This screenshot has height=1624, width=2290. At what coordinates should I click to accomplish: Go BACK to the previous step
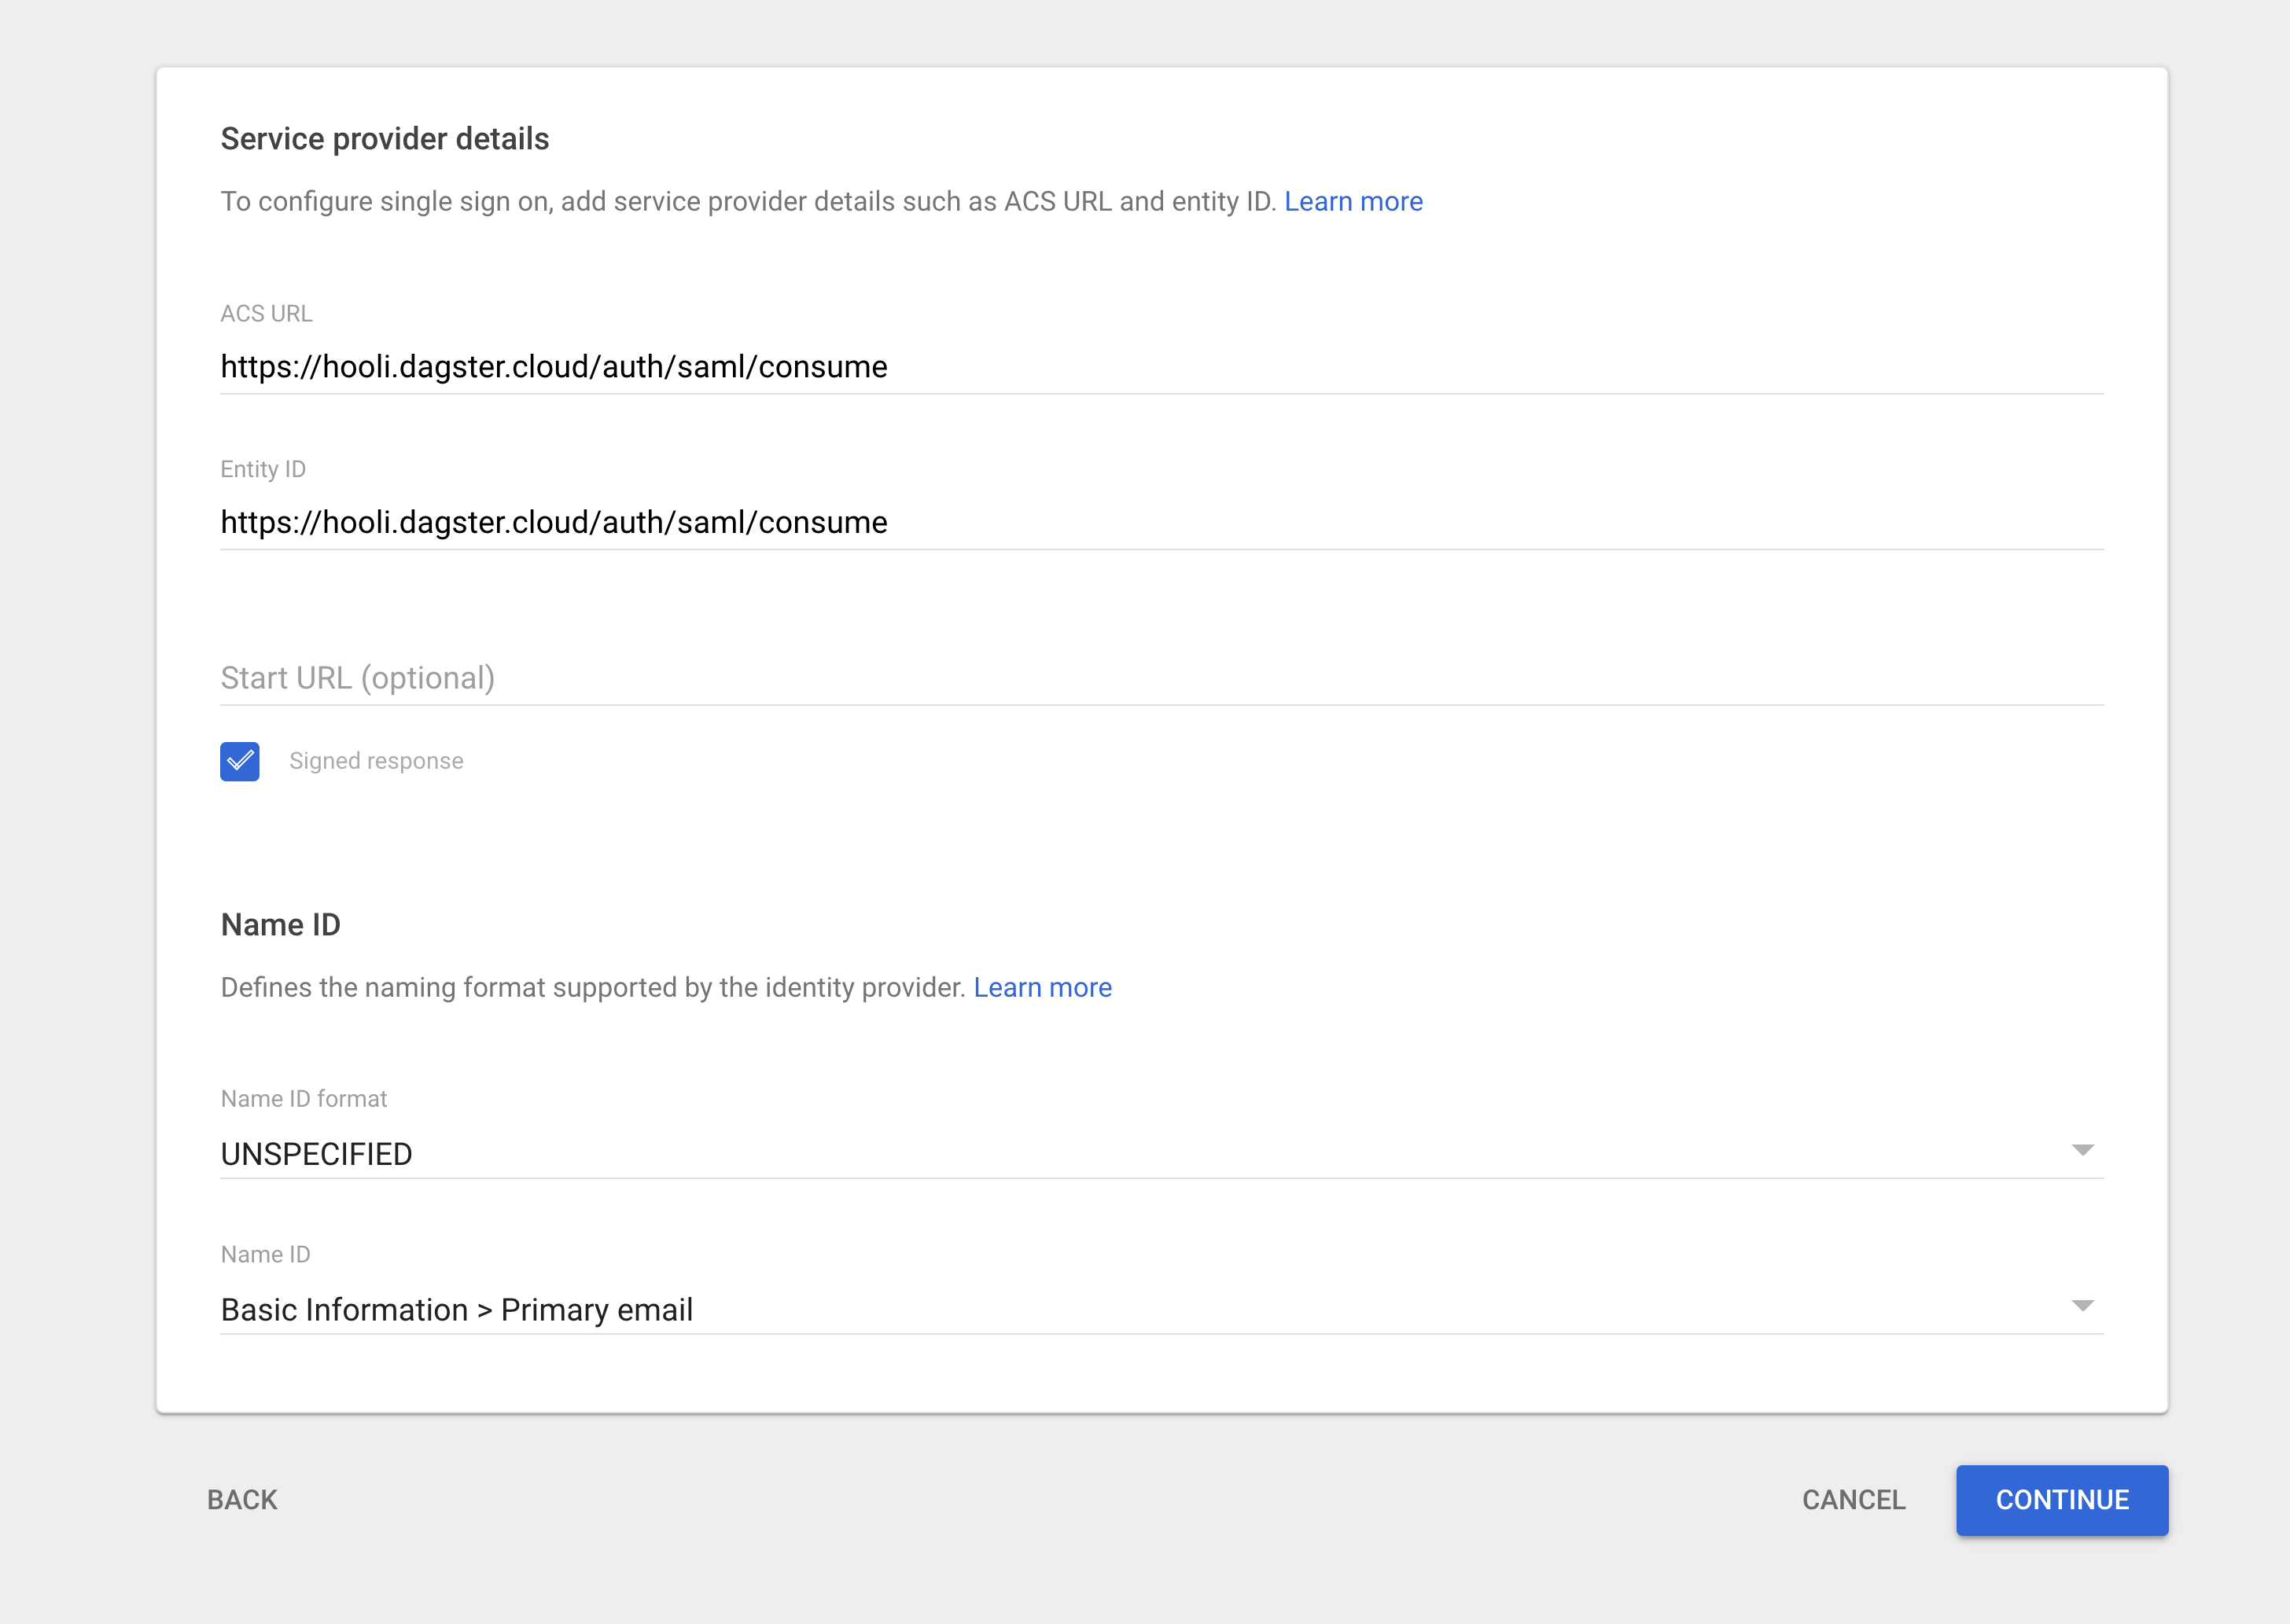[242, 1500]
